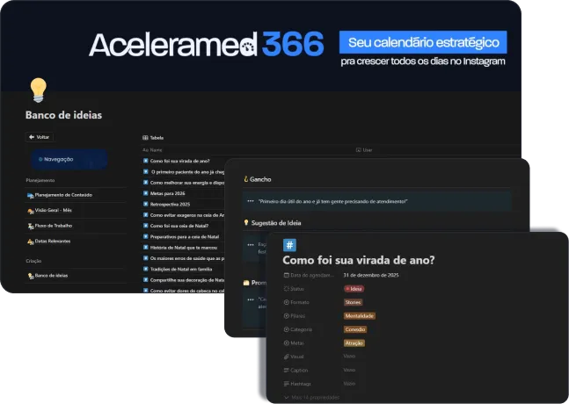Viewport: 569px width, 404px height.
Task: Click the empty Visual property field
Action: (349, 357)
